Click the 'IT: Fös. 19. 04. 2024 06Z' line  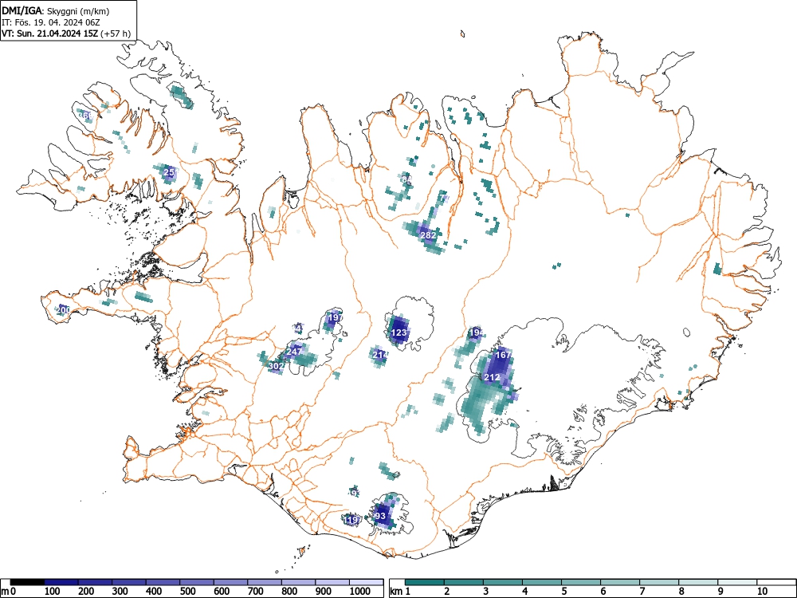click(49, 22)
